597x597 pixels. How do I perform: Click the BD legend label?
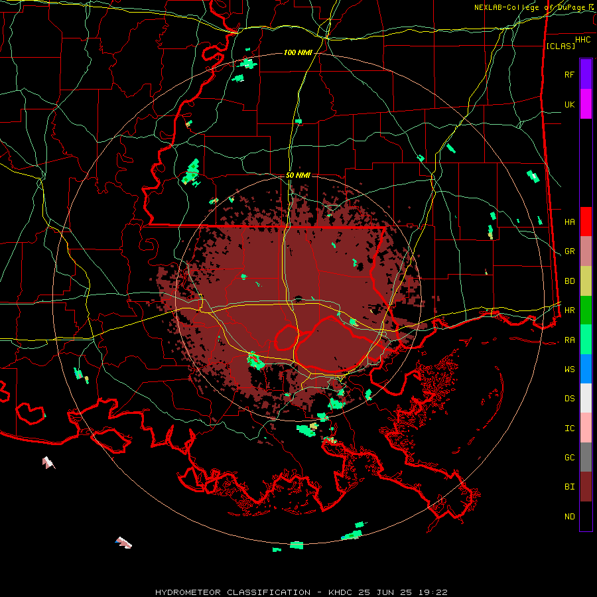(x=570, y=281)
